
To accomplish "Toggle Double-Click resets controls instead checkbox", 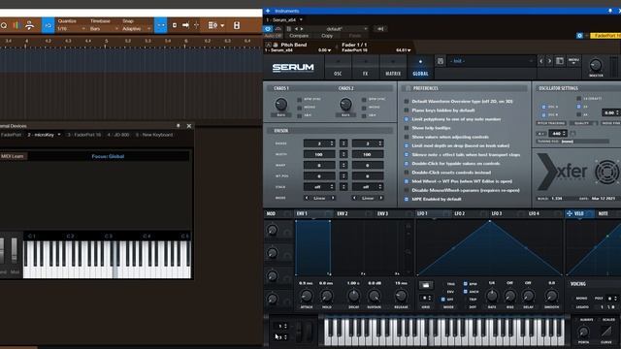I will tap(407, 173).
